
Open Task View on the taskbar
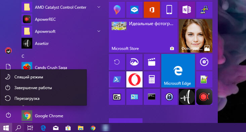(30, 128)
